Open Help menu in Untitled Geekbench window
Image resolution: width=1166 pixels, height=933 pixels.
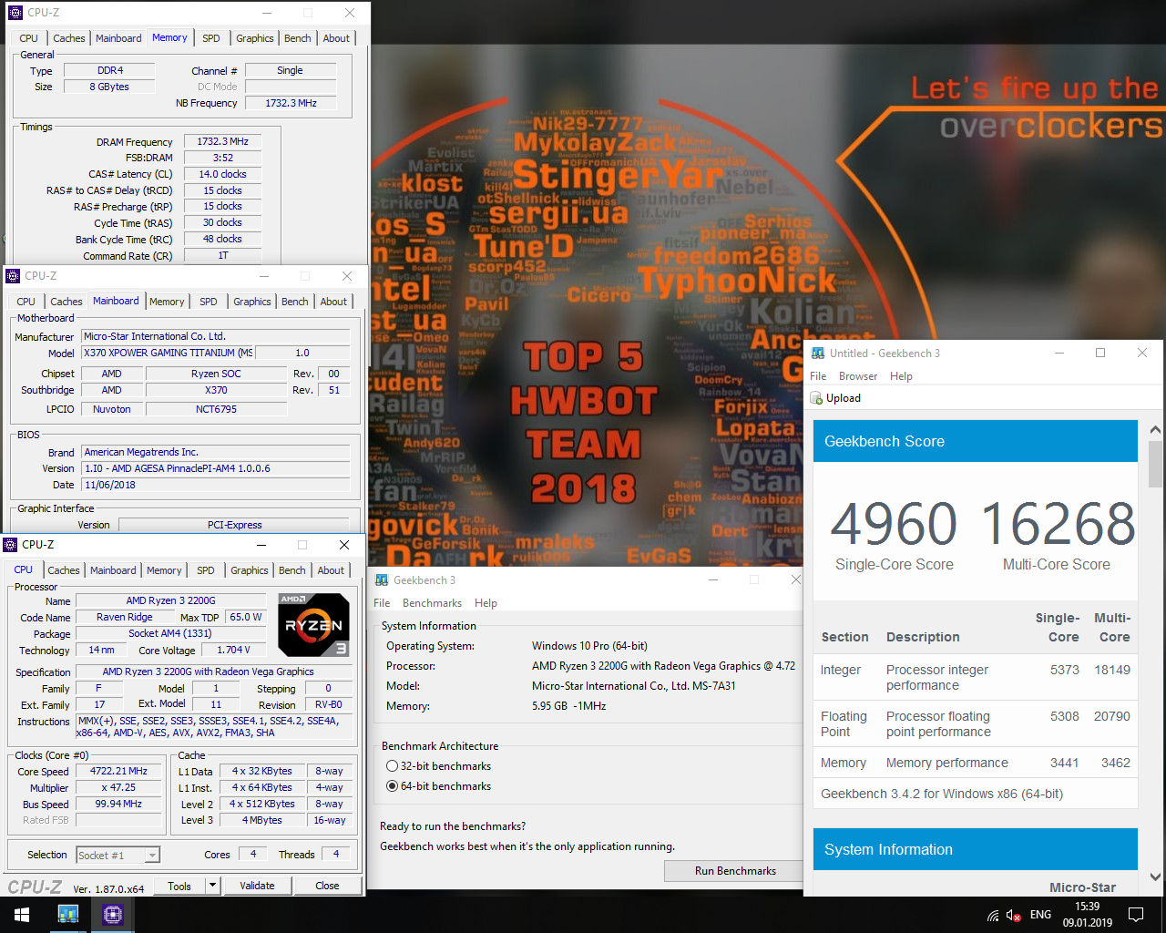click(x=901, y=376)
